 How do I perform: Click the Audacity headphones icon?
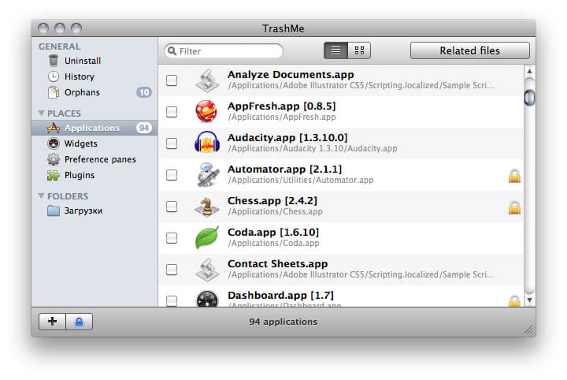(207, 142)
